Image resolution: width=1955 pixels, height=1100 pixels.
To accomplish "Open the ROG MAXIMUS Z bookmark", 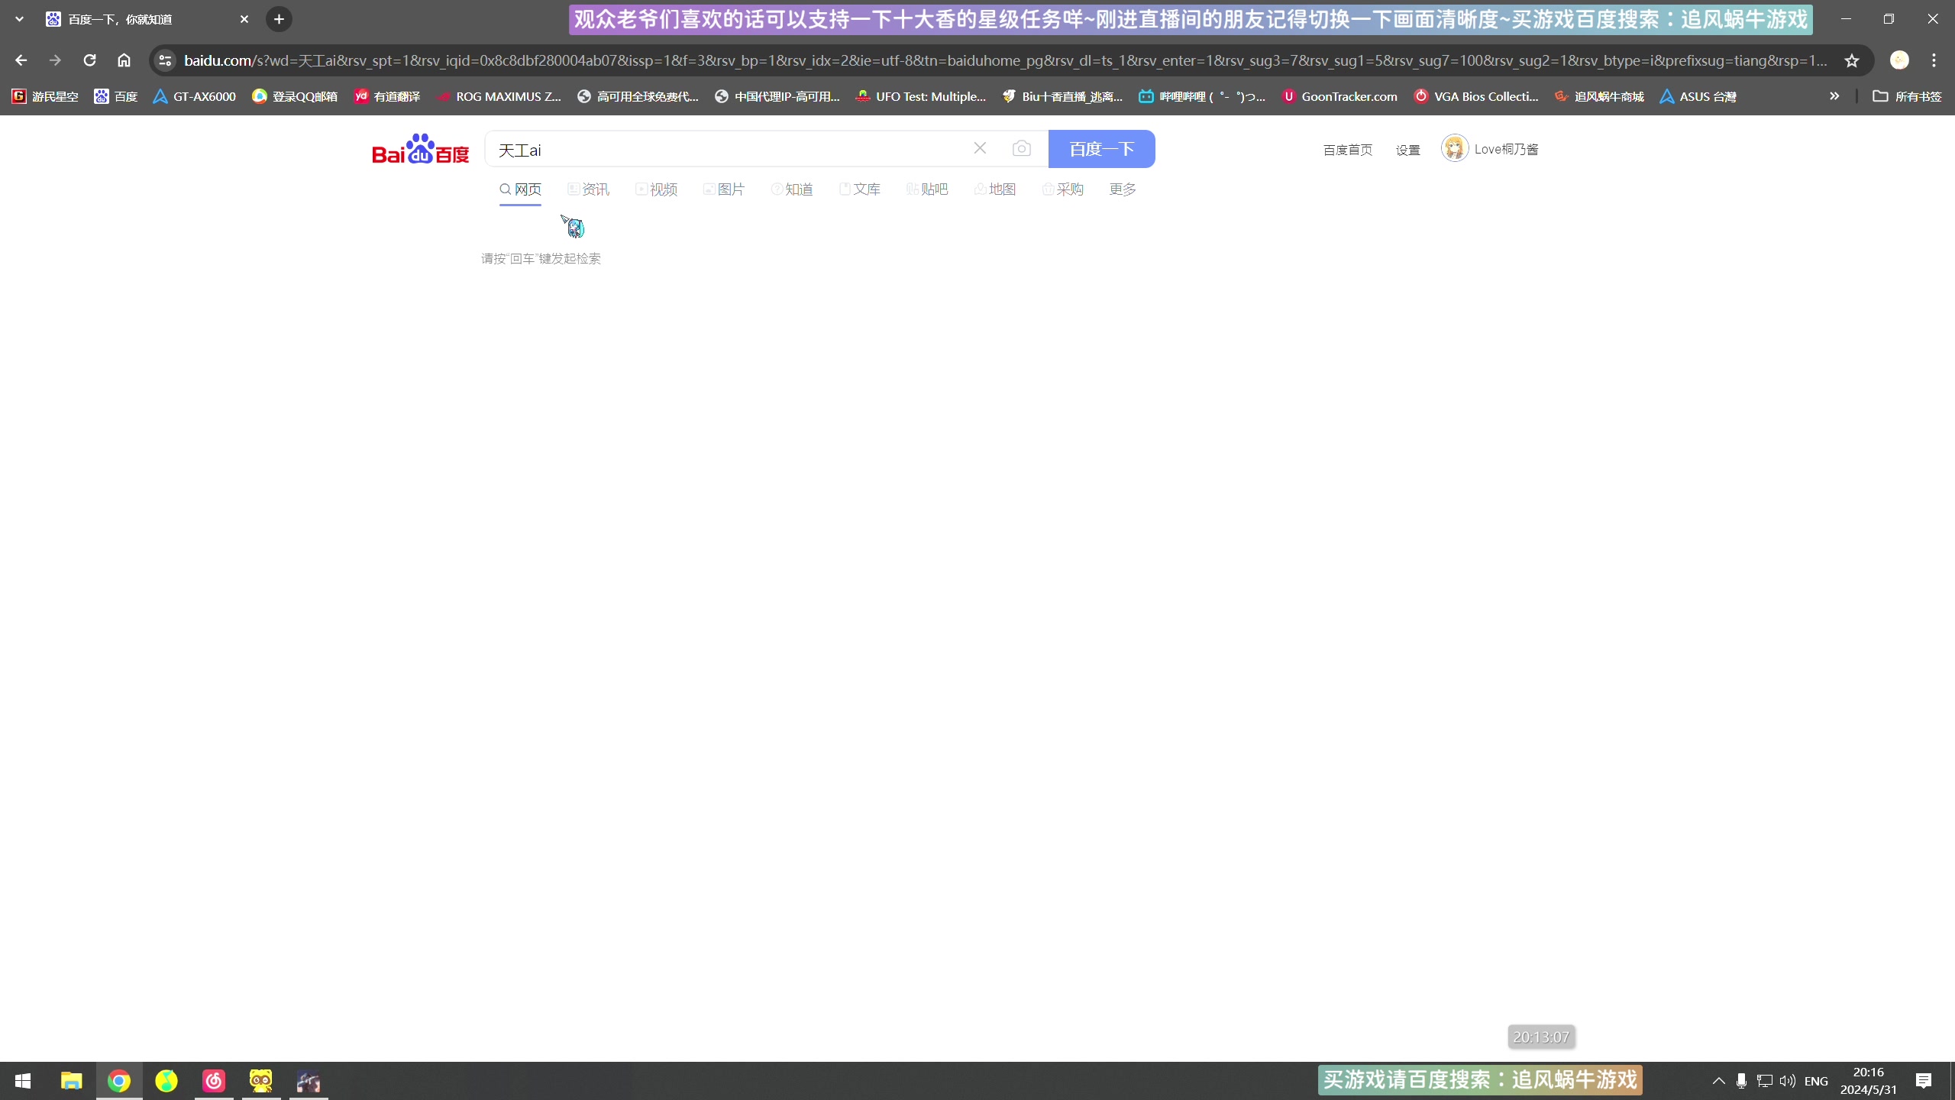I will tap(499, 96).
